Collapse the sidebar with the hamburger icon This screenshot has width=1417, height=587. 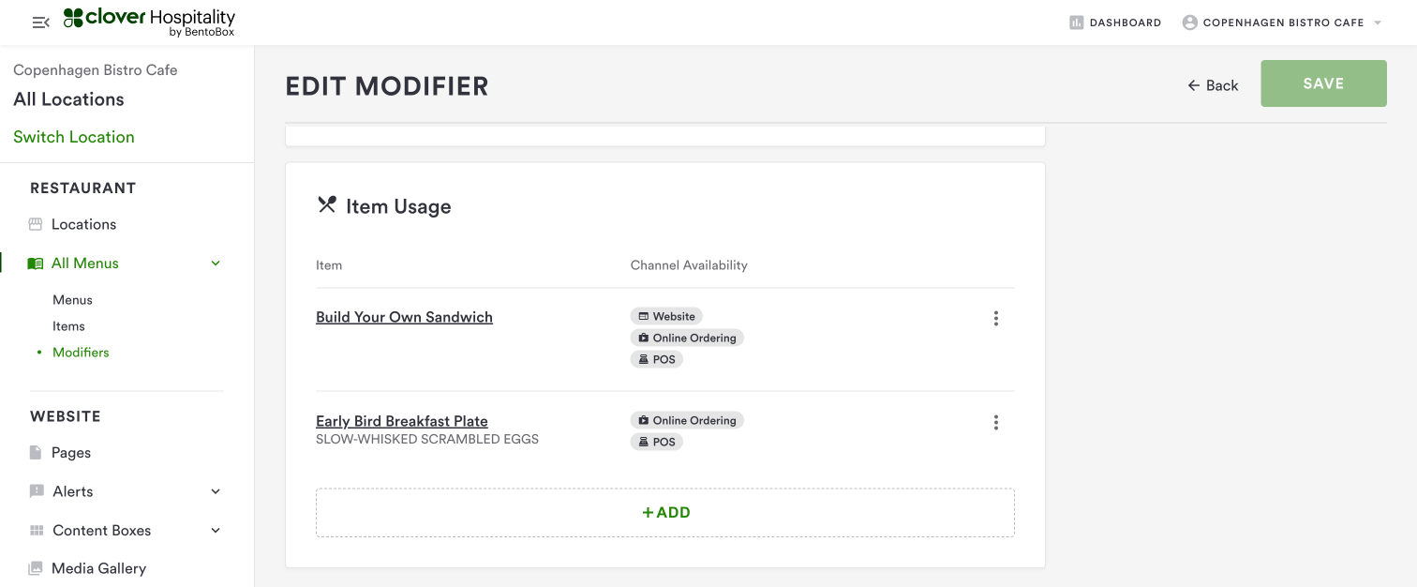(40, 23)
